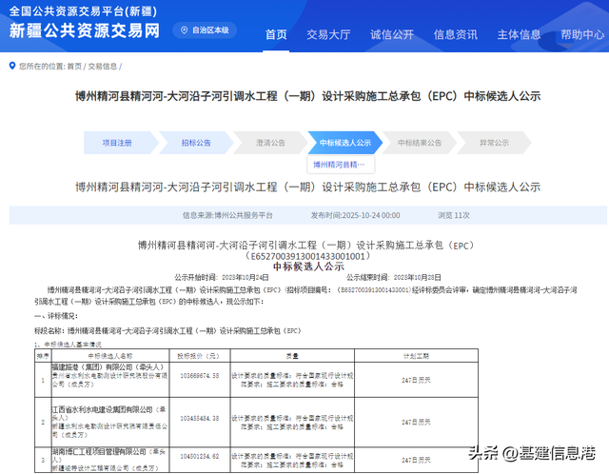609x474 pixels.
Task: Click 发布时间:2025-10-24 00:00 text
Action: point(355,215)
